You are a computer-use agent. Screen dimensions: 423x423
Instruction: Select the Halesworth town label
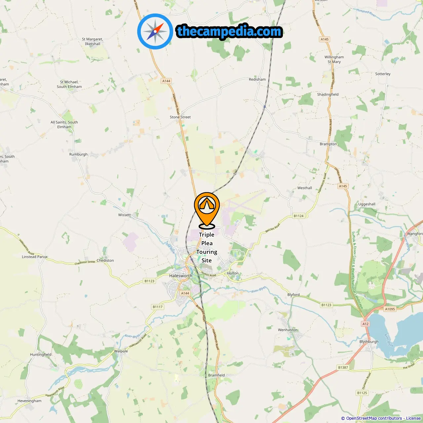coord(180,276)
